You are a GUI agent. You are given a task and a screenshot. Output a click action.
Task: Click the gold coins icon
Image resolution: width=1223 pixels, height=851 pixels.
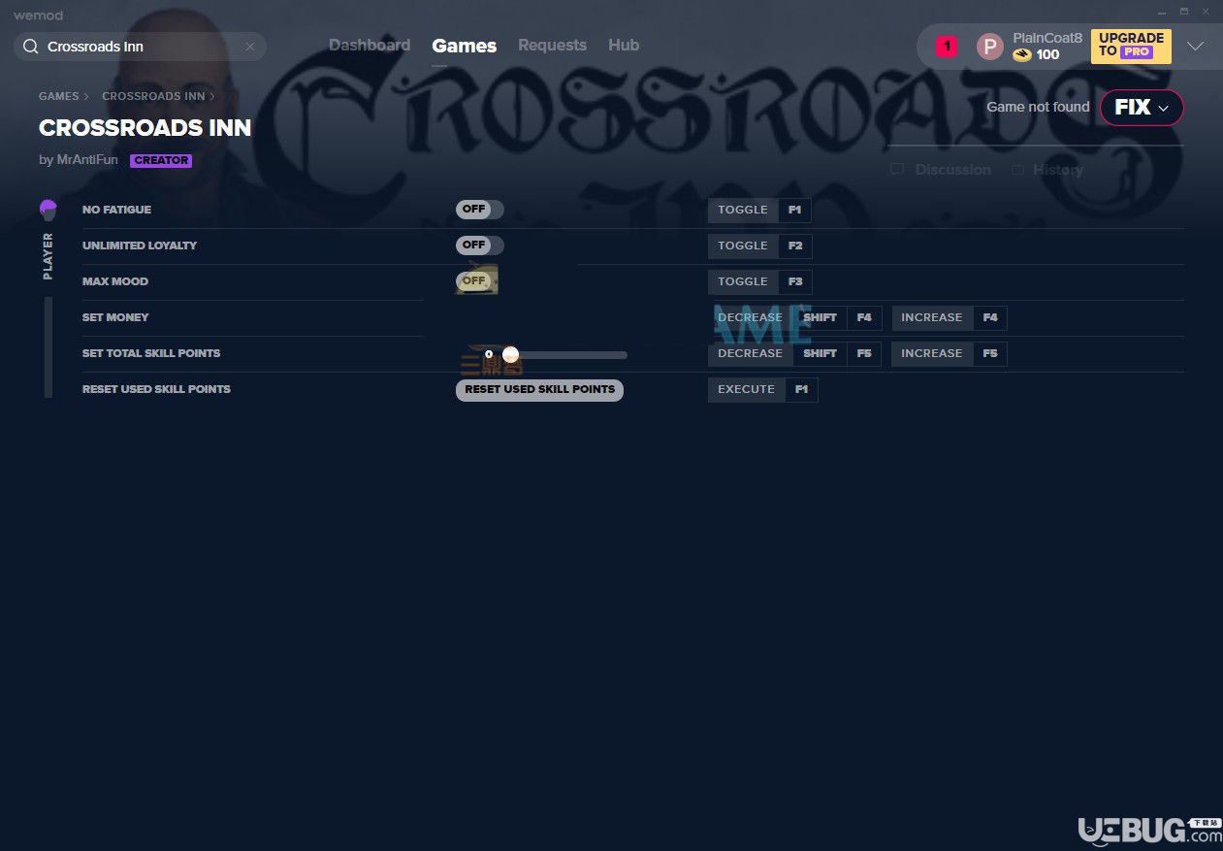click(x=1022, y=55)
